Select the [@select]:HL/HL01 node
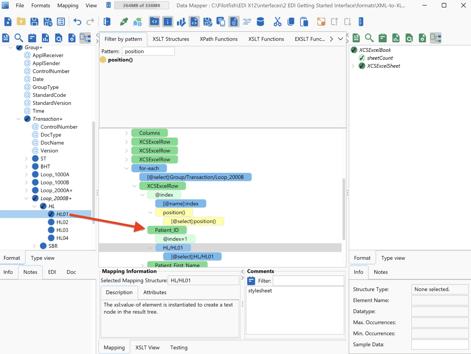Screen dimensions: 471x354 pyautogui.click(x=192, y=256)
